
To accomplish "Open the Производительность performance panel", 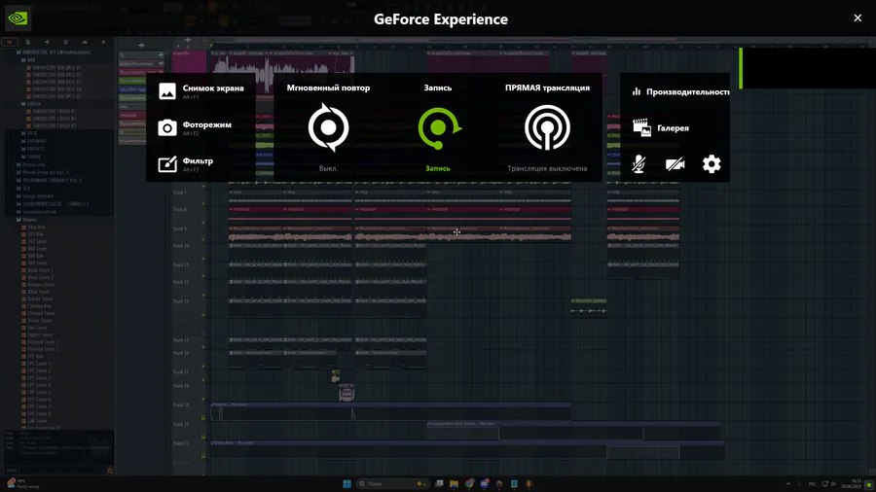I will (680, 91).
